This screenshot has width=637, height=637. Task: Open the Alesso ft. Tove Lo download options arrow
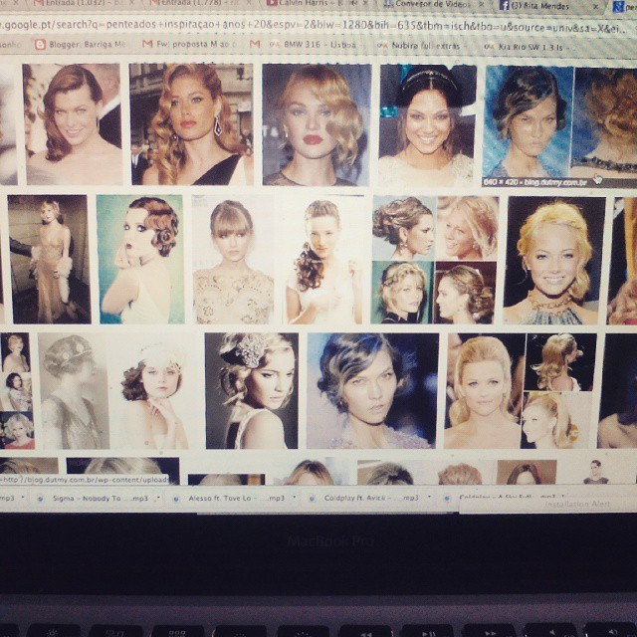[293, 497]
